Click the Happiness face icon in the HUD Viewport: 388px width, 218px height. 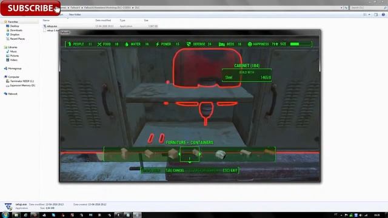(x=250, y=44)
